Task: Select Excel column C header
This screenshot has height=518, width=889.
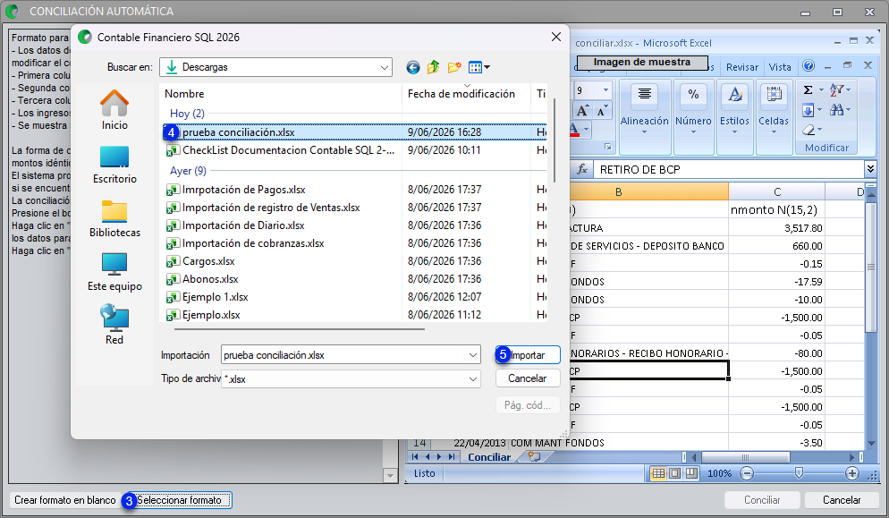Action: (x=776, y=191)
